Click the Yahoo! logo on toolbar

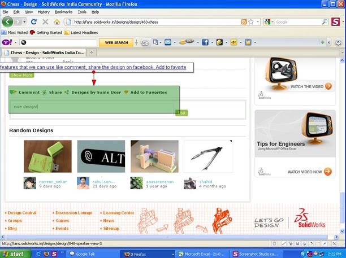point(7,42)
